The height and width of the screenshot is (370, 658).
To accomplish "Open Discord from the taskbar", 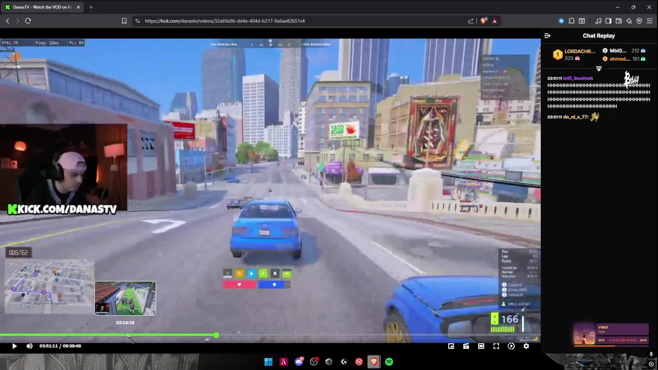I will pyautogui.click(x=299, y=362).
